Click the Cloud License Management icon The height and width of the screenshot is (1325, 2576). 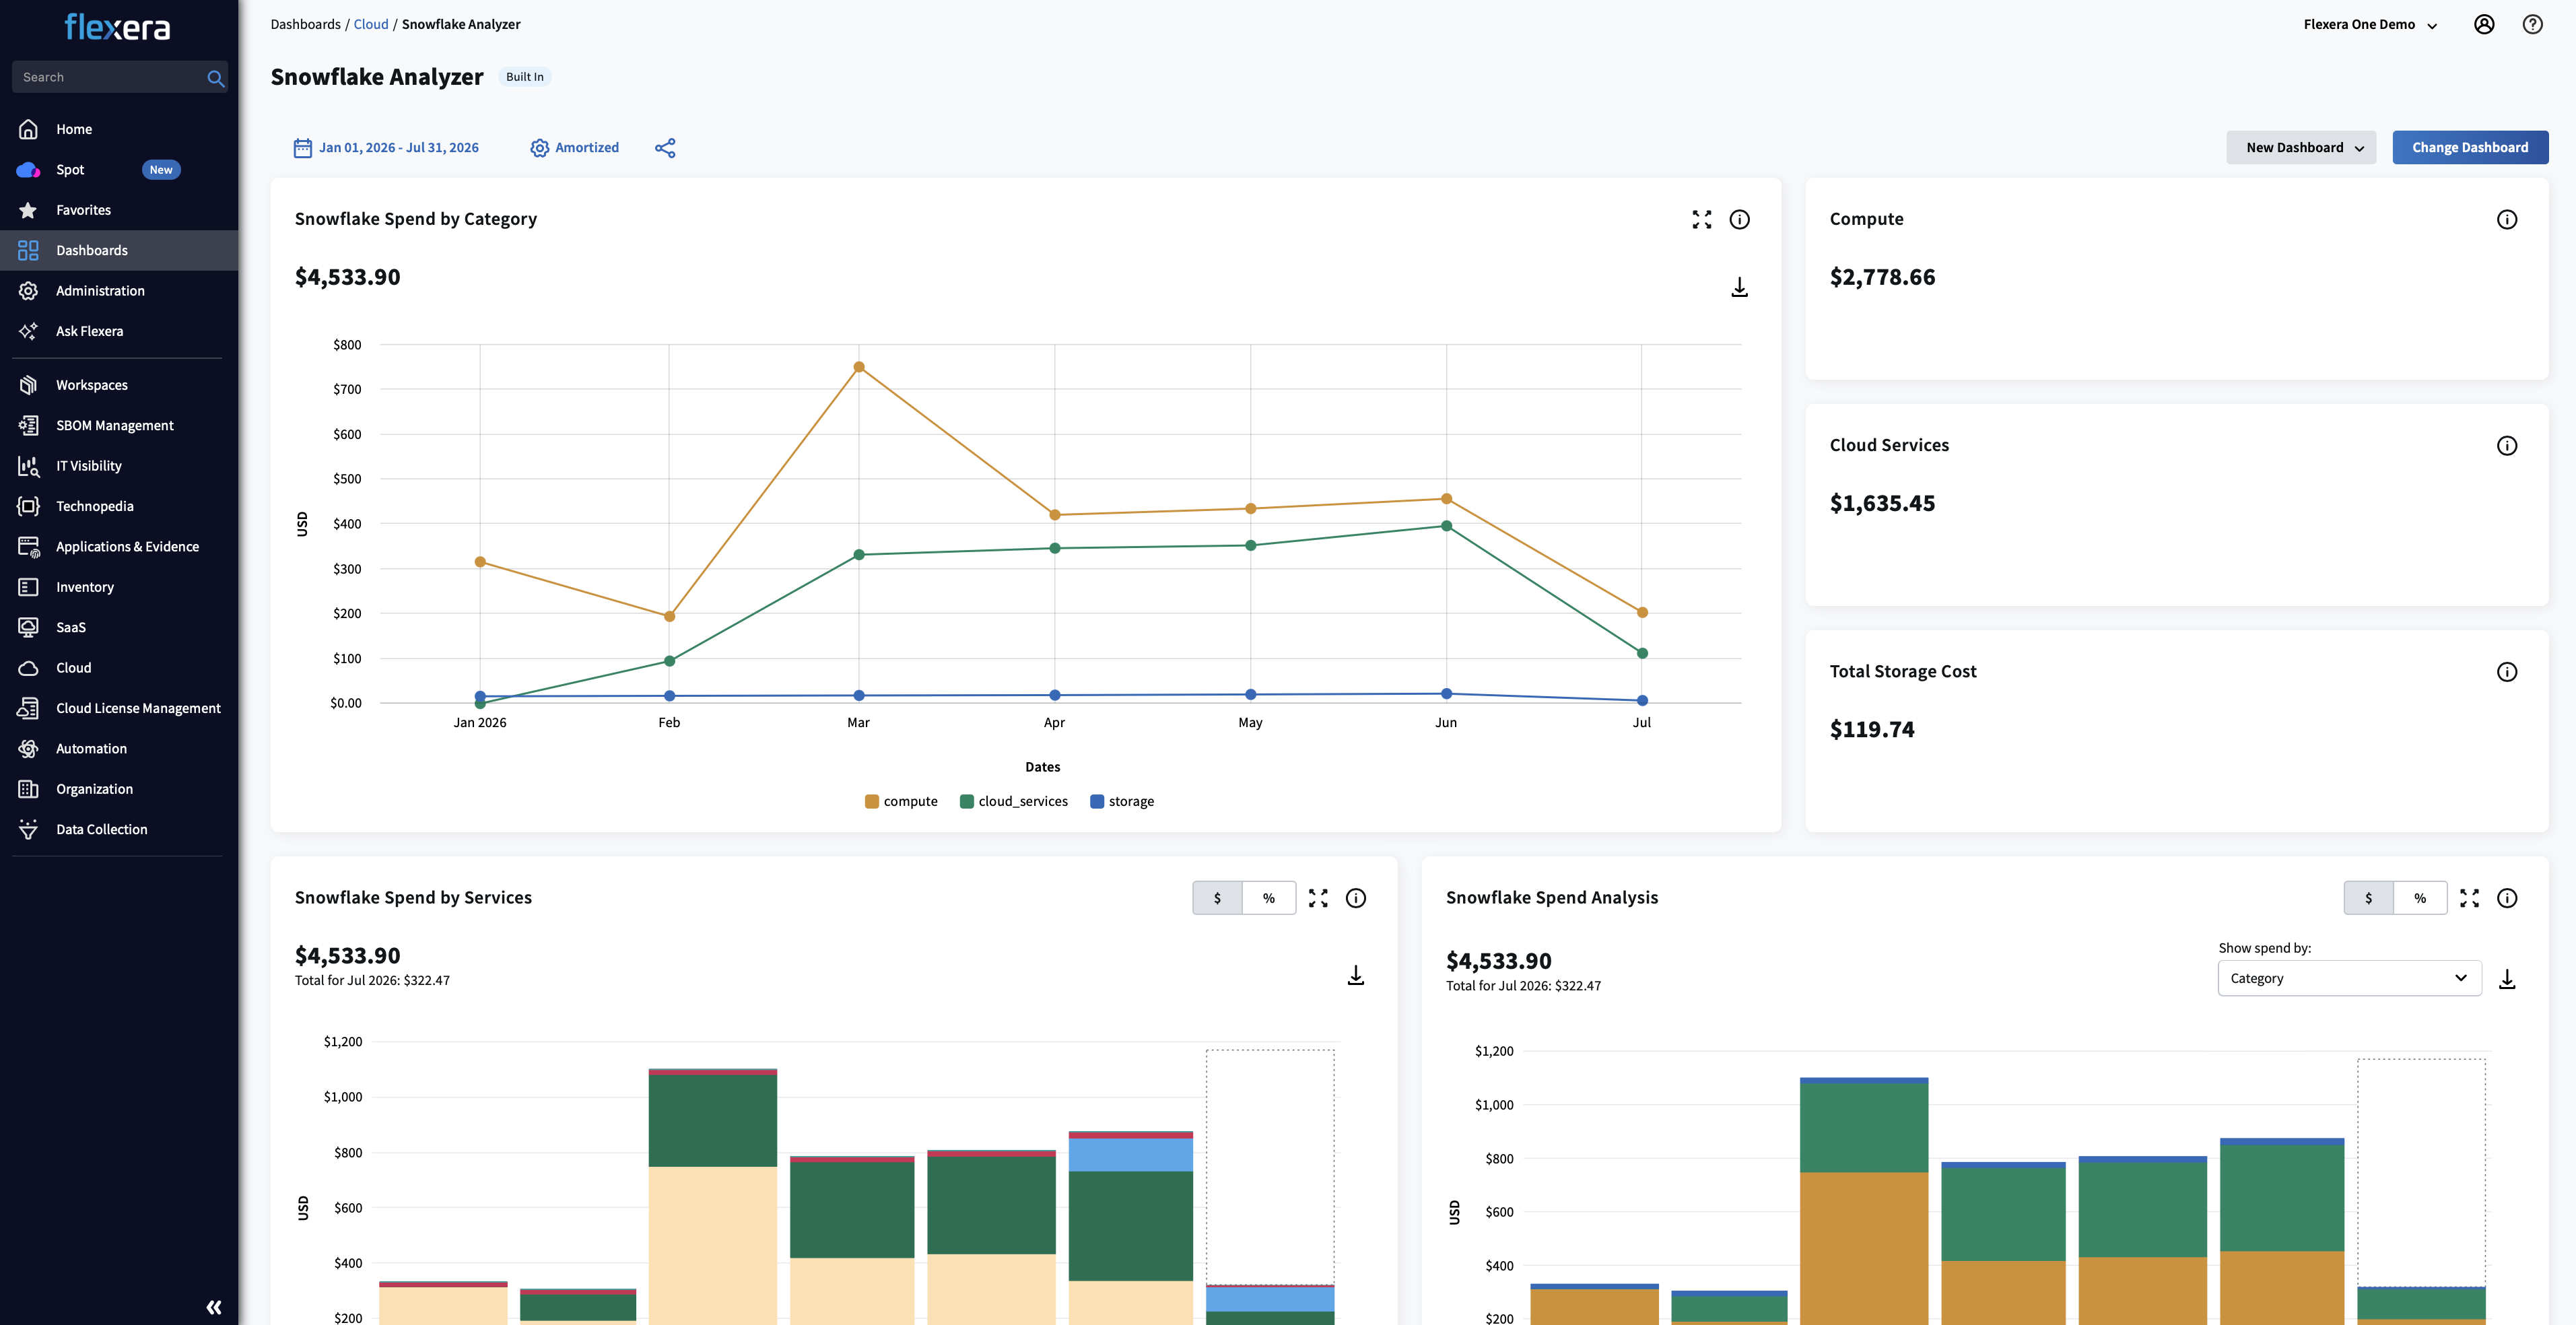pos(28,708)
